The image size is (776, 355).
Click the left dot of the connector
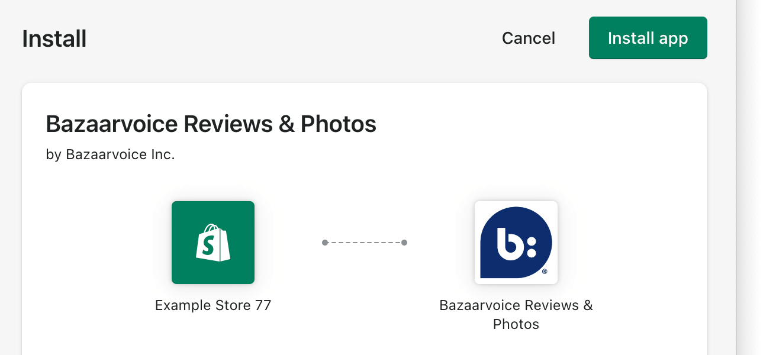[325, 243]
